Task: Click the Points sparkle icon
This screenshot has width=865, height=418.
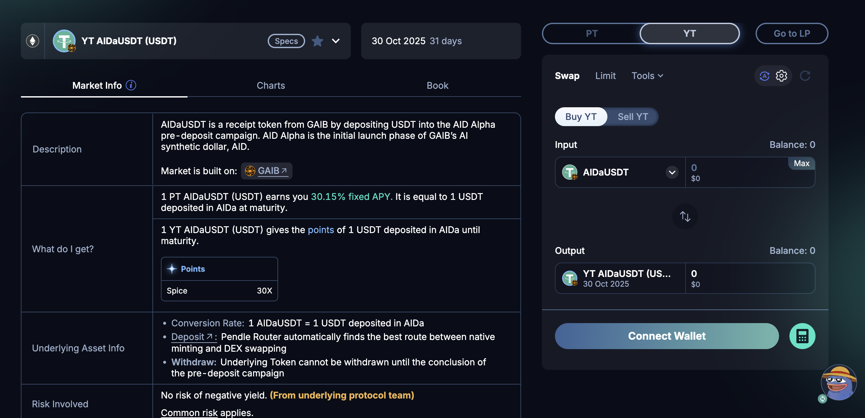Action: coord(172,268)
